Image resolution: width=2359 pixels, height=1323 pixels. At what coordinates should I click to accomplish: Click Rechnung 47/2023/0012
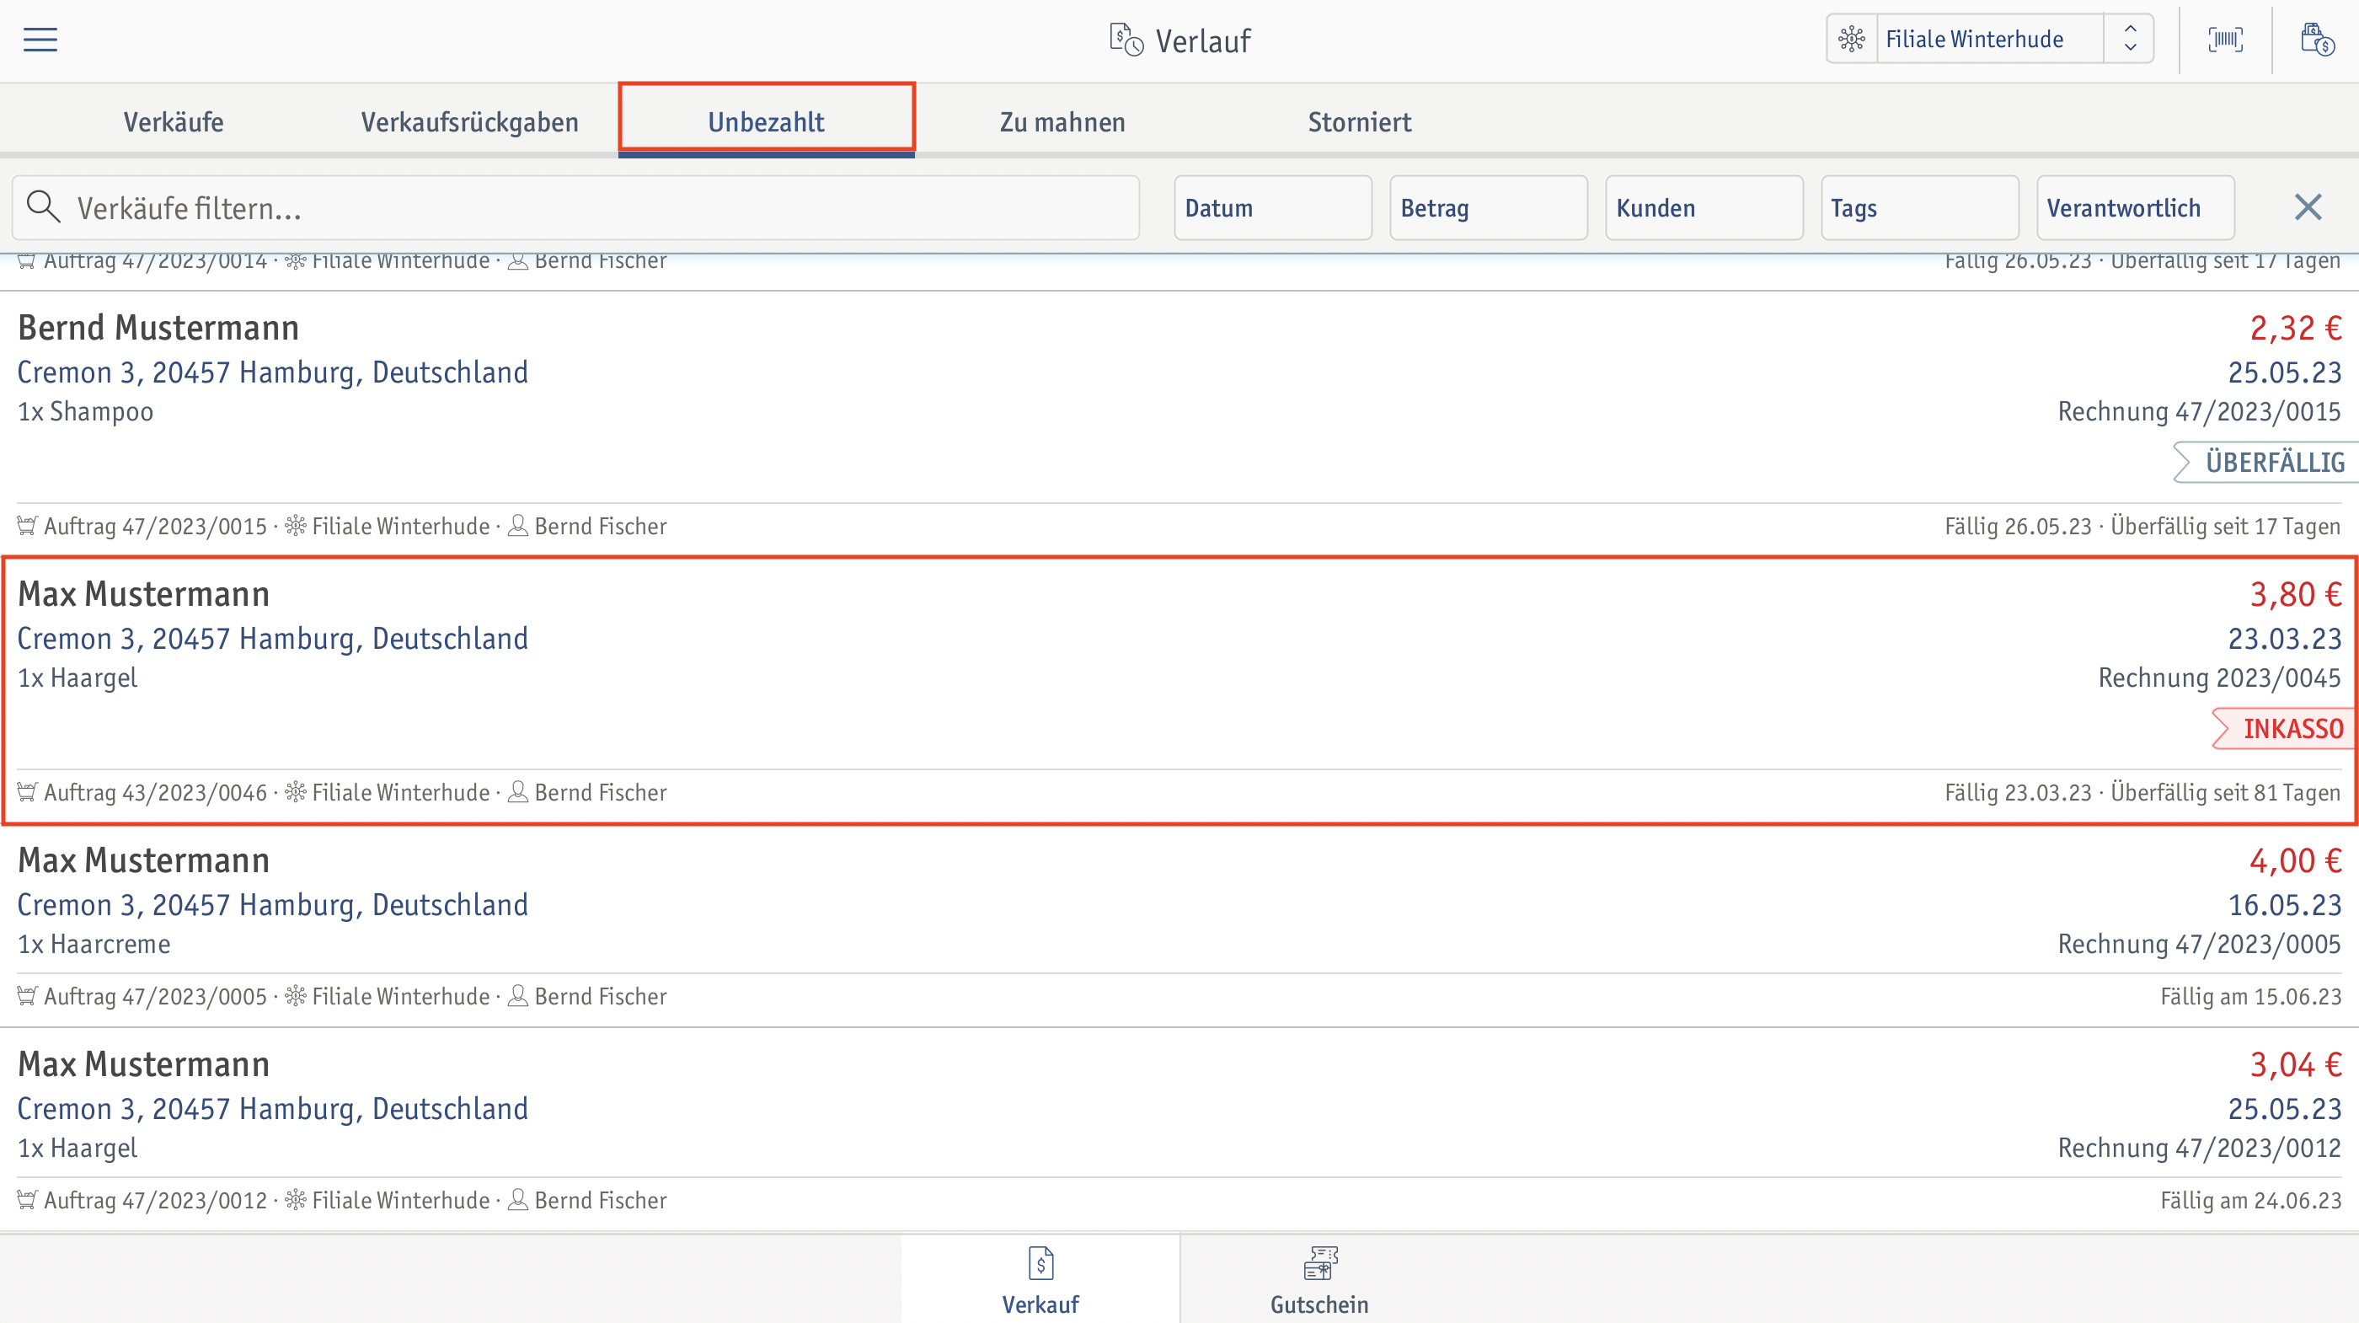pyautogui.click(x=2199, y=1148)
